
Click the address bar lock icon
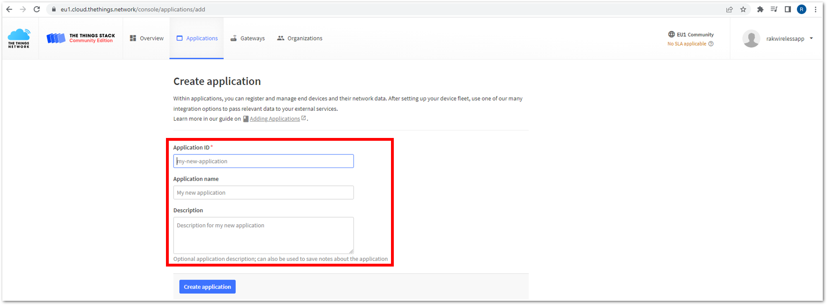click(x=54, y=9)
